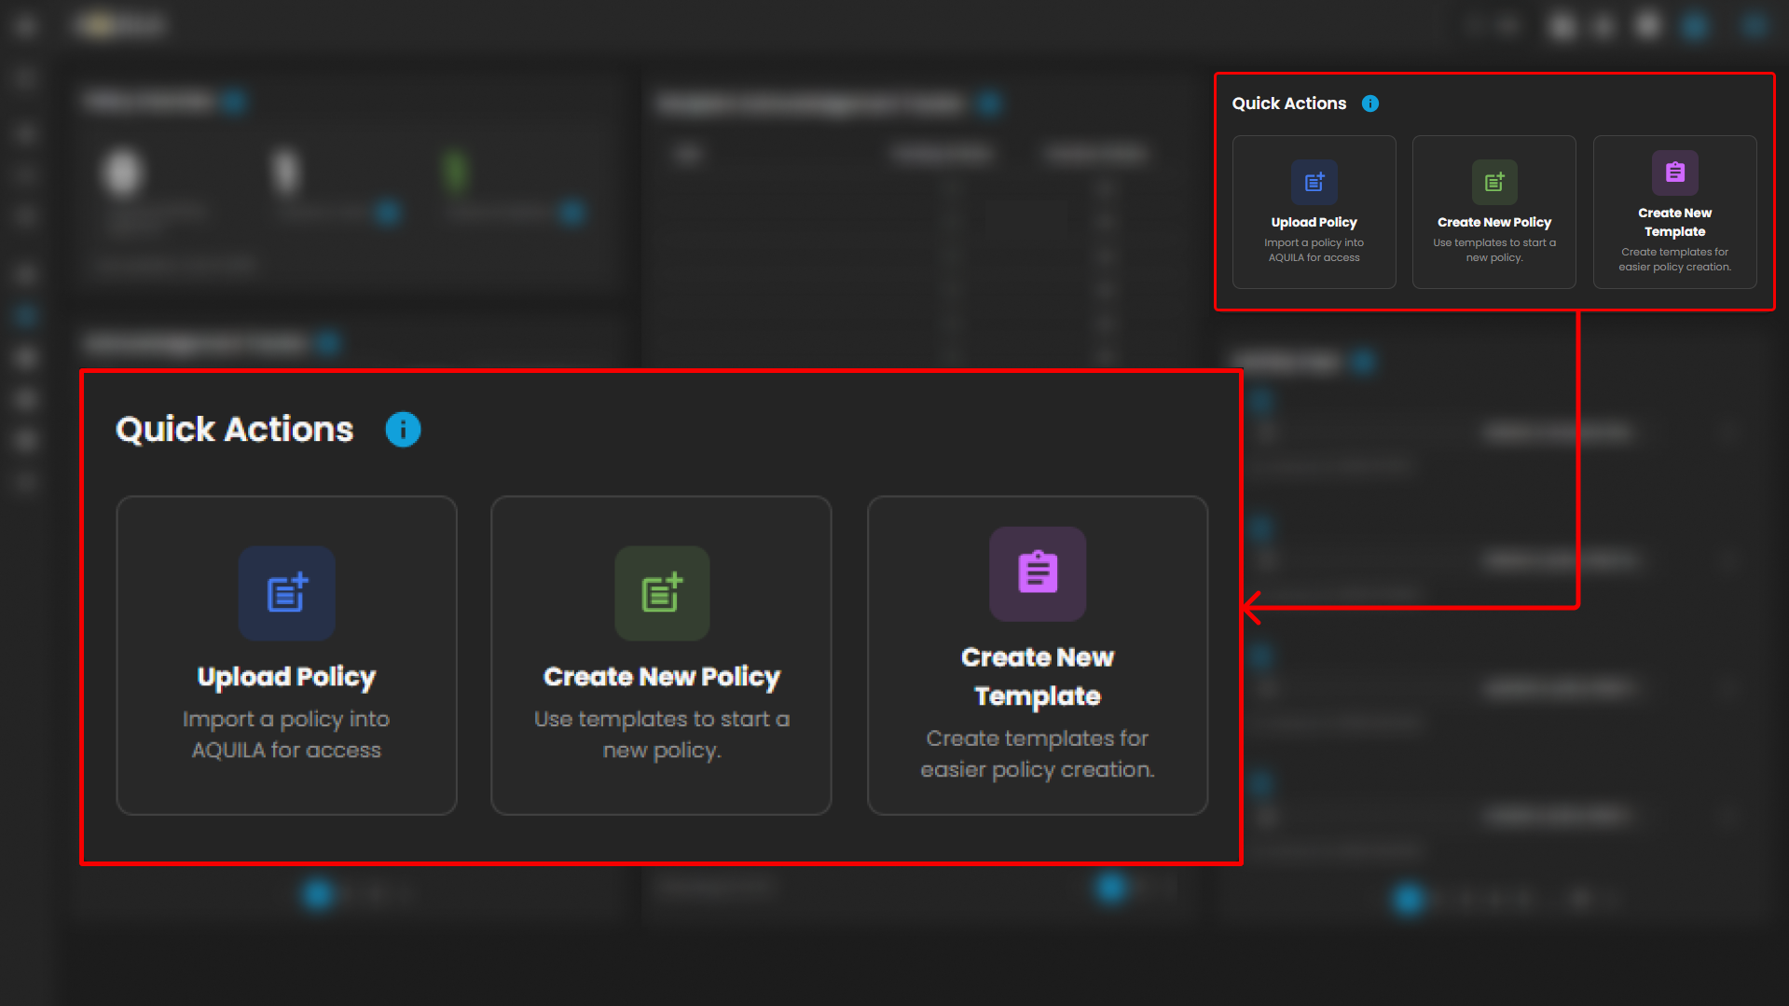
Task: Click the small Quick Actions heading text
Action: [1288, 103]
